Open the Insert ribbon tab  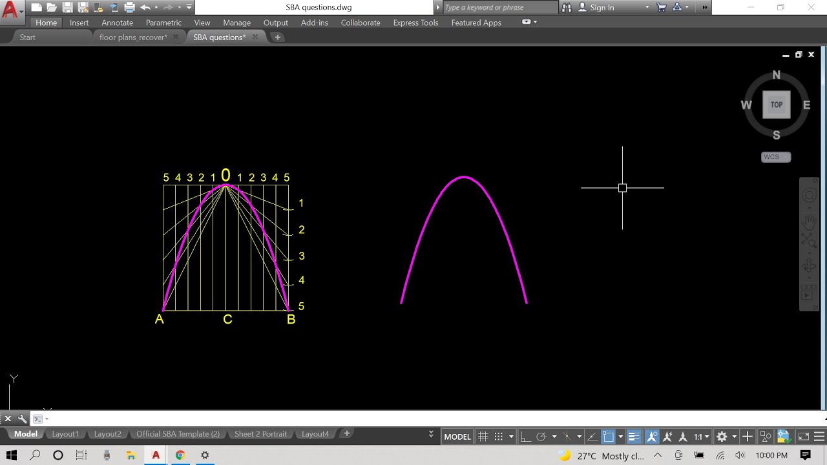point(79,23)
